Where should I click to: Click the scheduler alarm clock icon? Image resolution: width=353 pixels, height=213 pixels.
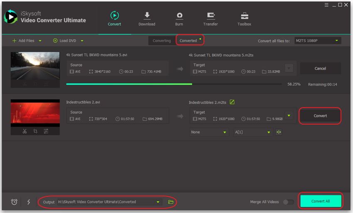click(14, 202)
